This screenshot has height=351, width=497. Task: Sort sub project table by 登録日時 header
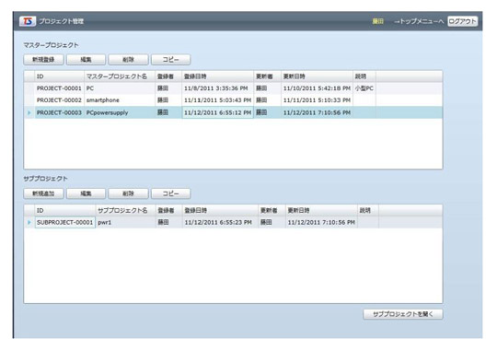coord(220,210)
